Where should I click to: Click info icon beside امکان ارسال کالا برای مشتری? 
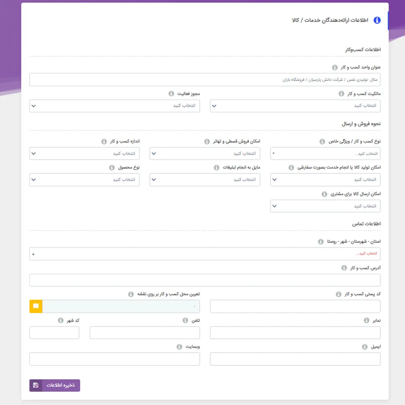coord(324,194)
